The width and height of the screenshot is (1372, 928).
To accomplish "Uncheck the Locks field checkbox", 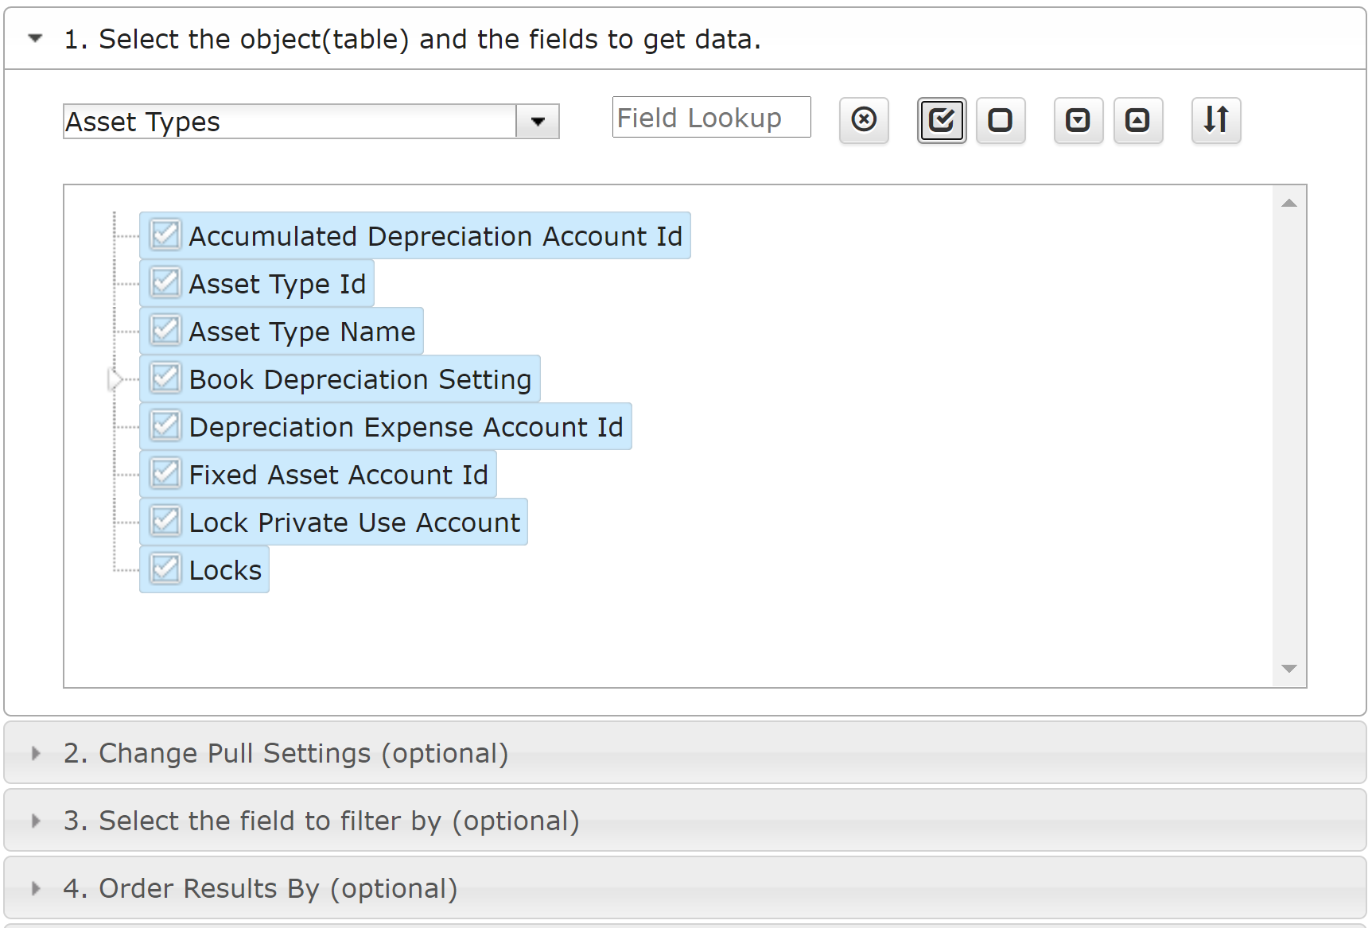I will 165,569.
